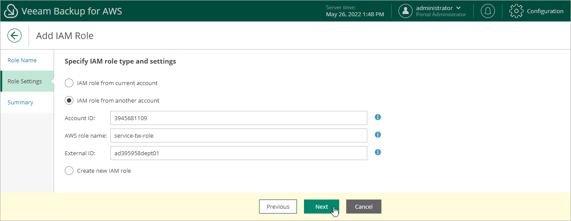Image resolution: width=571 pixels, height=221 pixels.
Task: Select Create new IAM role option
Action: tap(69, 171)
